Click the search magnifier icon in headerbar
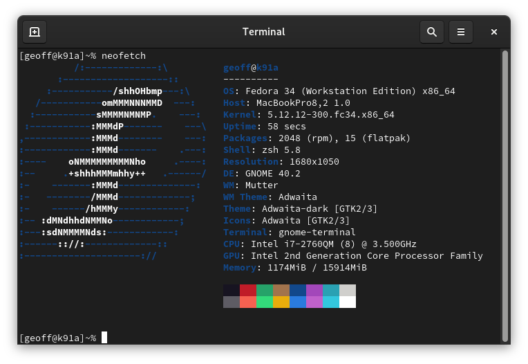The image size is (528, 364). [x=432, y=32]
